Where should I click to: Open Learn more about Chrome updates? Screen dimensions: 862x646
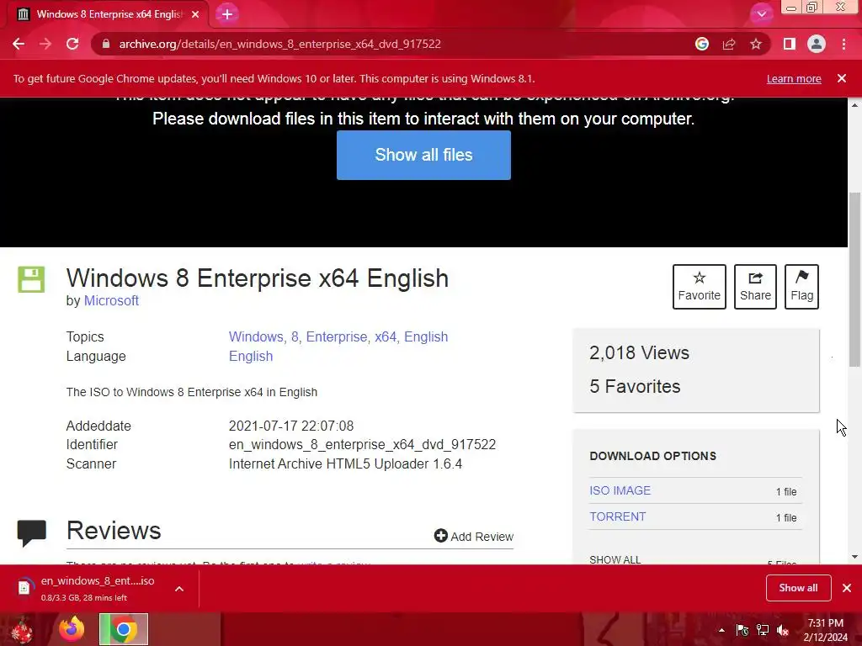(794, 78)
